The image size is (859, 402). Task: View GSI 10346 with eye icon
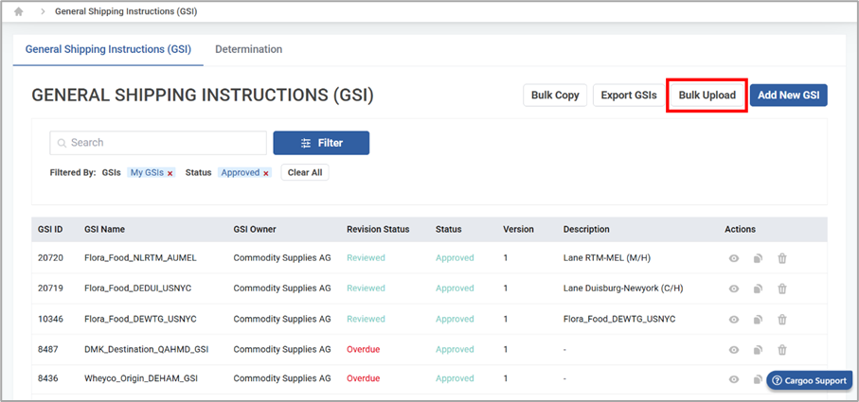tap(734, 320)
